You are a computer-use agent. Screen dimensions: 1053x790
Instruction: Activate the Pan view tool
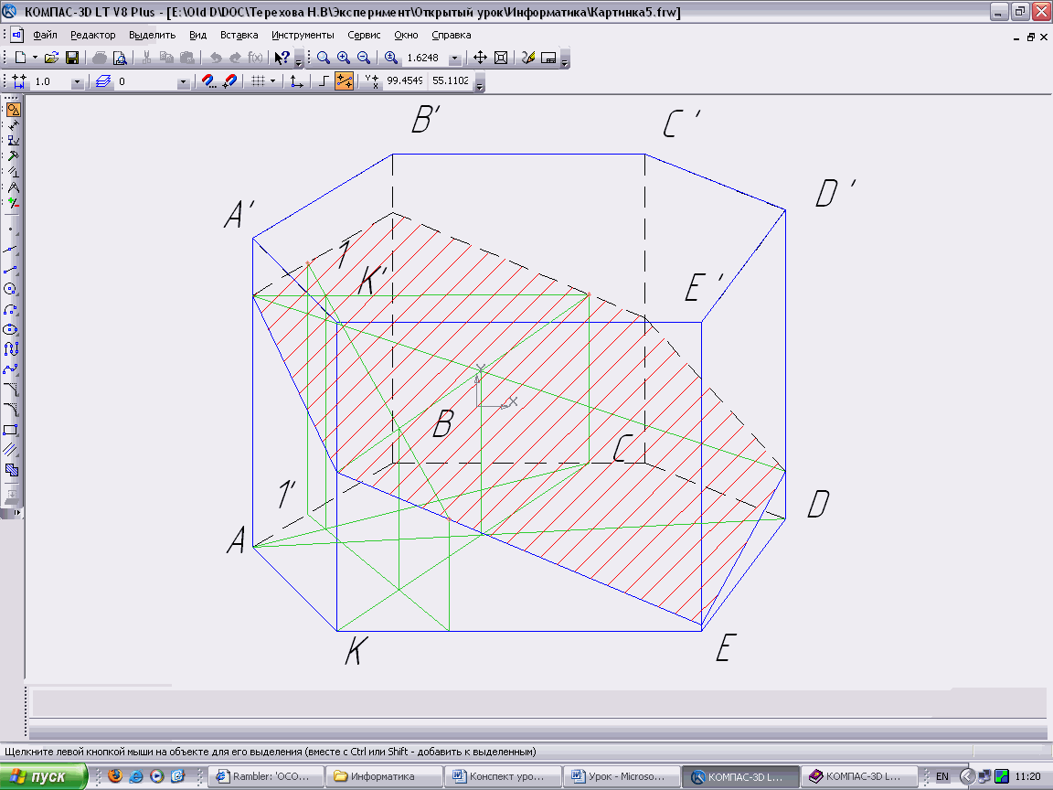(x=481, y=58)
